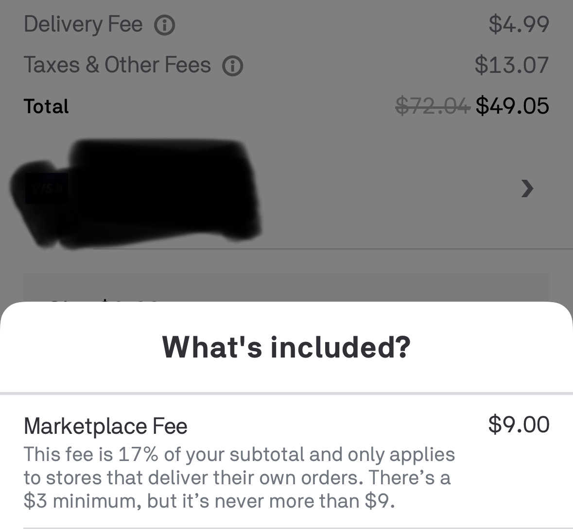Tap the Taxes & Other Fees info icon

[x=232, y=66]
